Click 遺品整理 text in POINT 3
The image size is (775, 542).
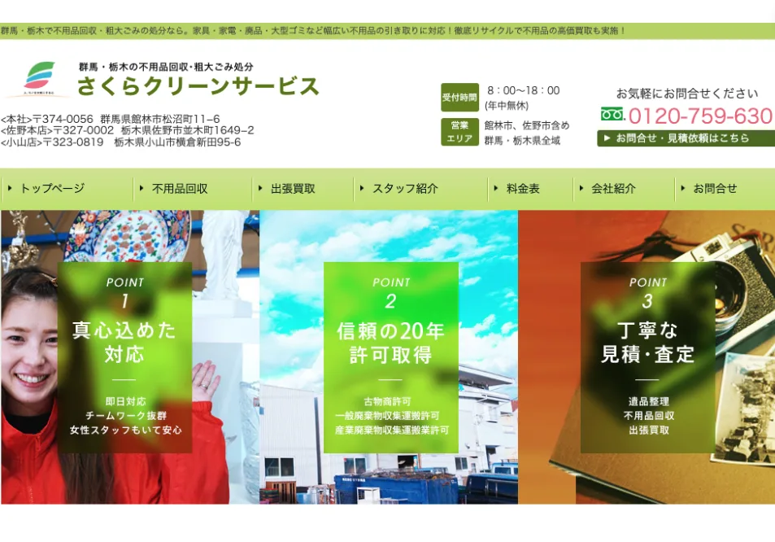(x=649, y=401)
